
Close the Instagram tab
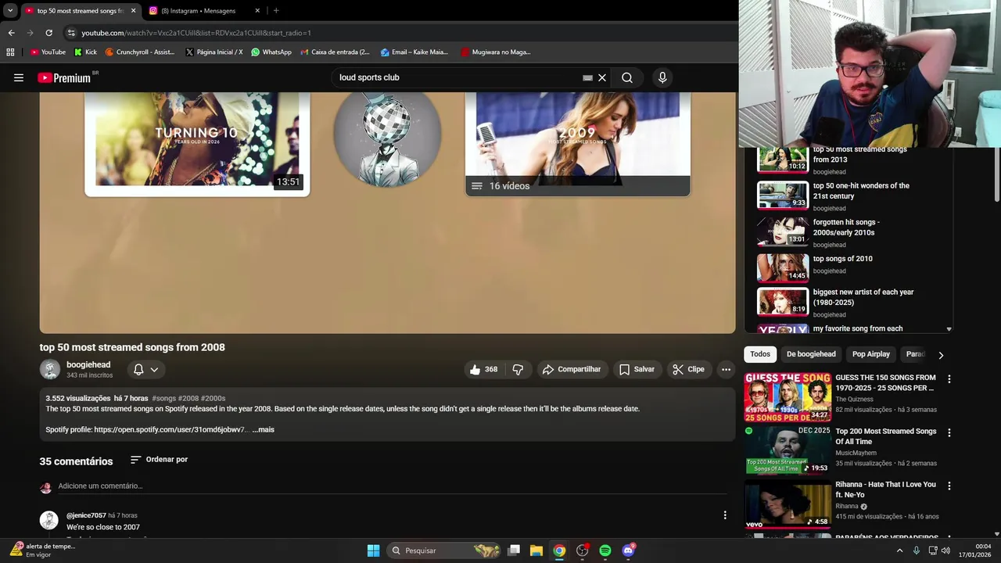pyautogui.click(x=257, y=11)
